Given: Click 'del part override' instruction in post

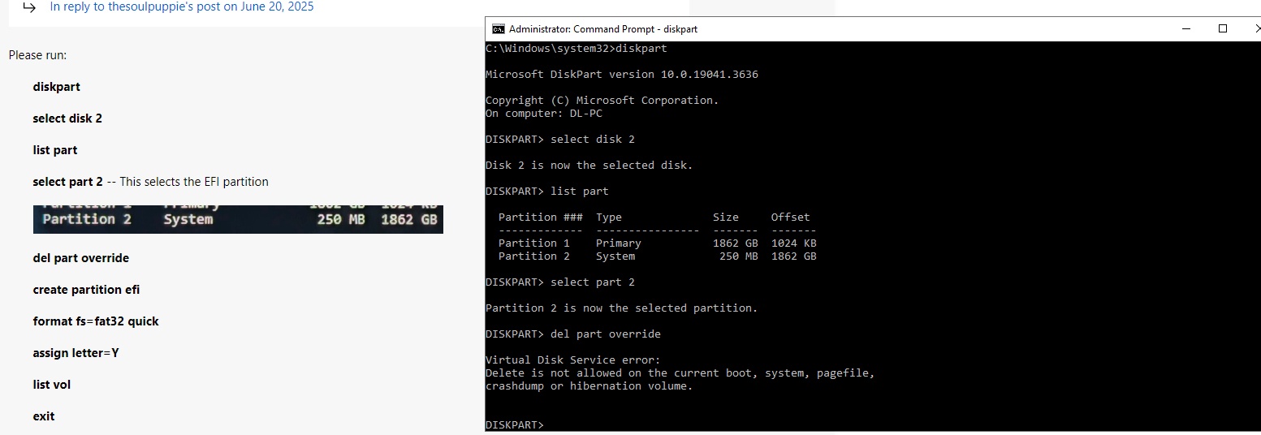Looking at the screenshot, I should click(81, 258).
